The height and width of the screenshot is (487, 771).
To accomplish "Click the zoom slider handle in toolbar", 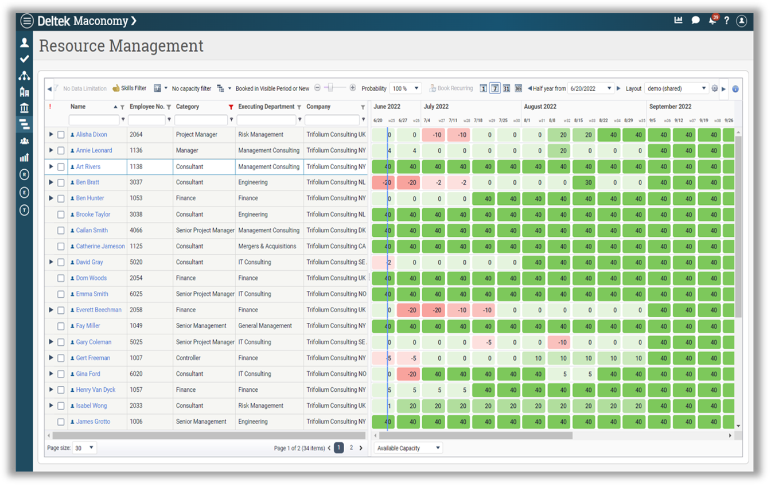I will click(x=329, y=88).
